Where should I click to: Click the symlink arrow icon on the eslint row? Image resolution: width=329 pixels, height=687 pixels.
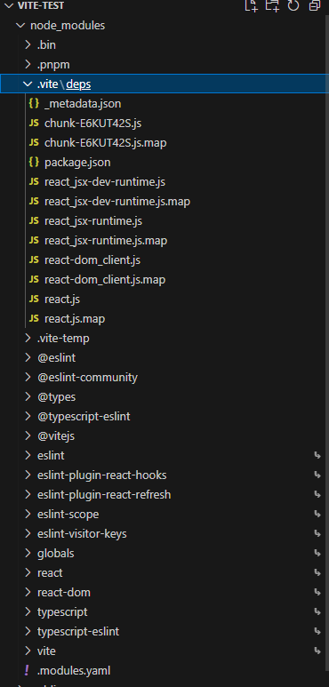tap(317, 456)
